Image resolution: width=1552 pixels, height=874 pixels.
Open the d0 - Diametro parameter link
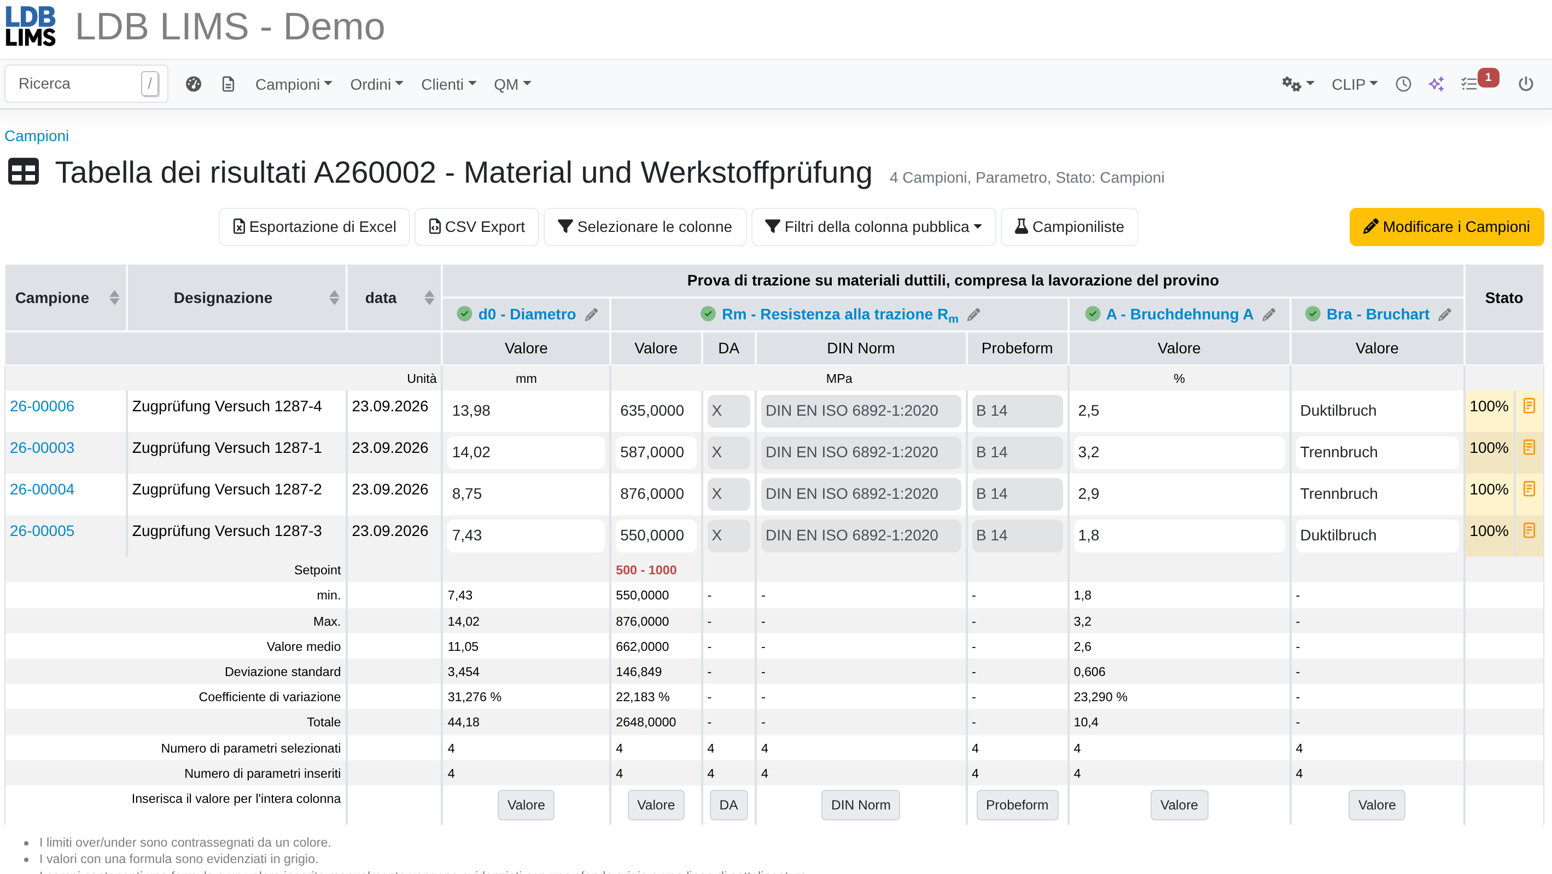(x=527, y=314)
